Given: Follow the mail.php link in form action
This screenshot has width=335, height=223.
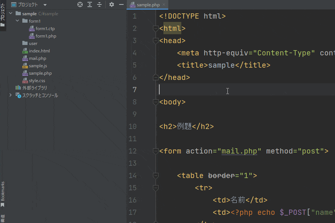Looking at the screenshot, I should 239,151.
